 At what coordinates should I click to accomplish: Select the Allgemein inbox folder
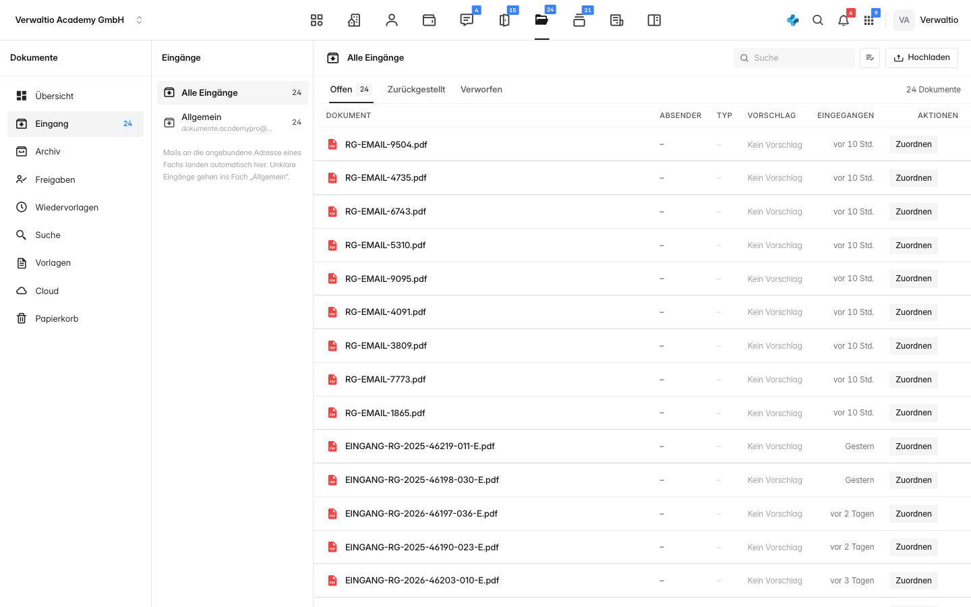233,122
